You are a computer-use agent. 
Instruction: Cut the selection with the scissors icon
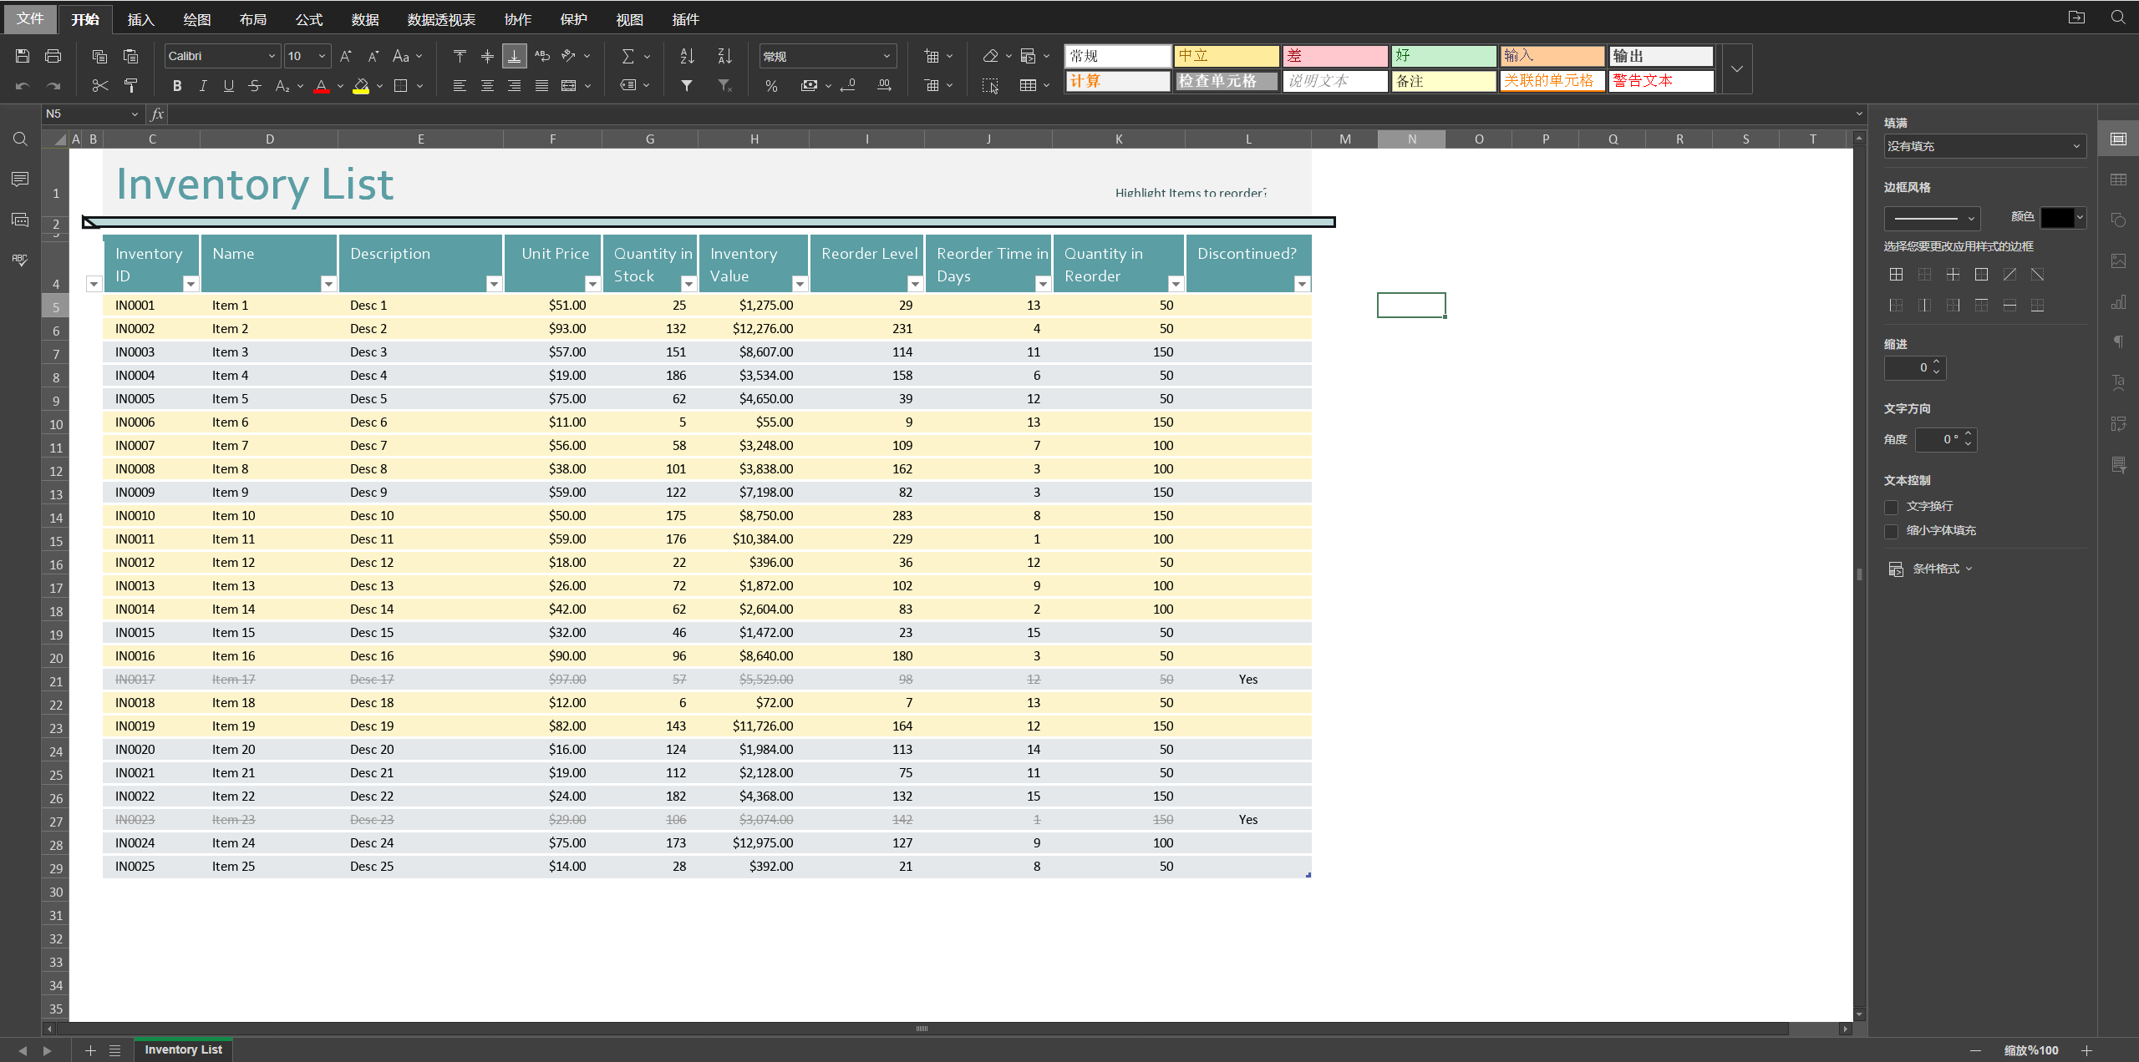pos(99,85)
